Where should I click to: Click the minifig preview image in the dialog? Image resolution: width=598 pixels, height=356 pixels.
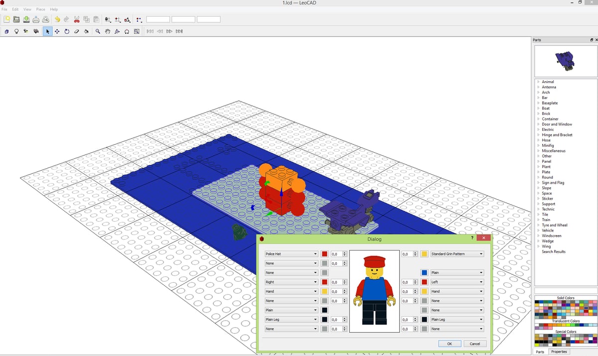(x=375, y=291)
